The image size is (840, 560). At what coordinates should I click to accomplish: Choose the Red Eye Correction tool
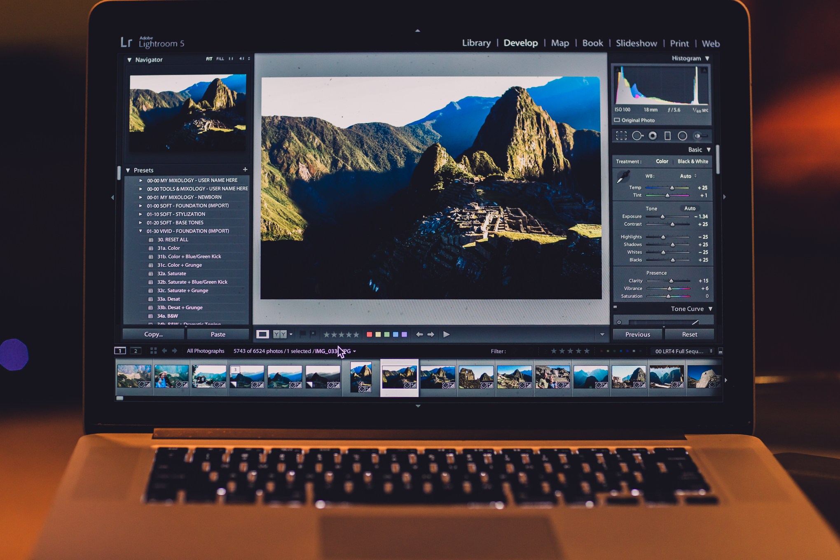coord(653,136)
